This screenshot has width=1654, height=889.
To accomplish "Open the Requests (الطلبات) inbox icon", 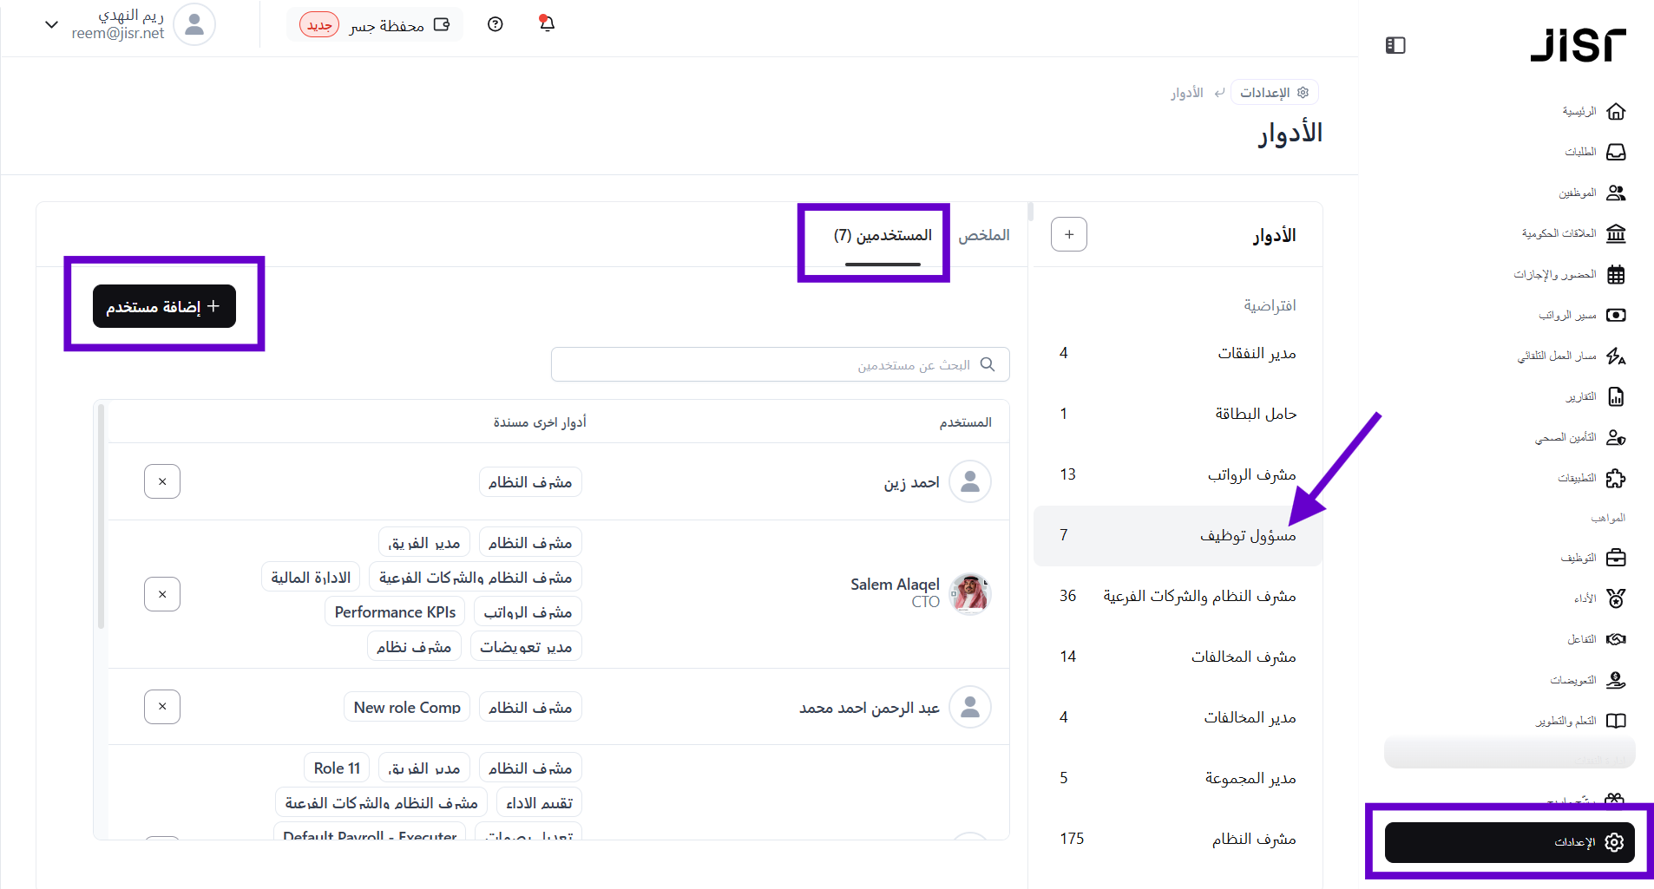I will (x=1615, y=153).
